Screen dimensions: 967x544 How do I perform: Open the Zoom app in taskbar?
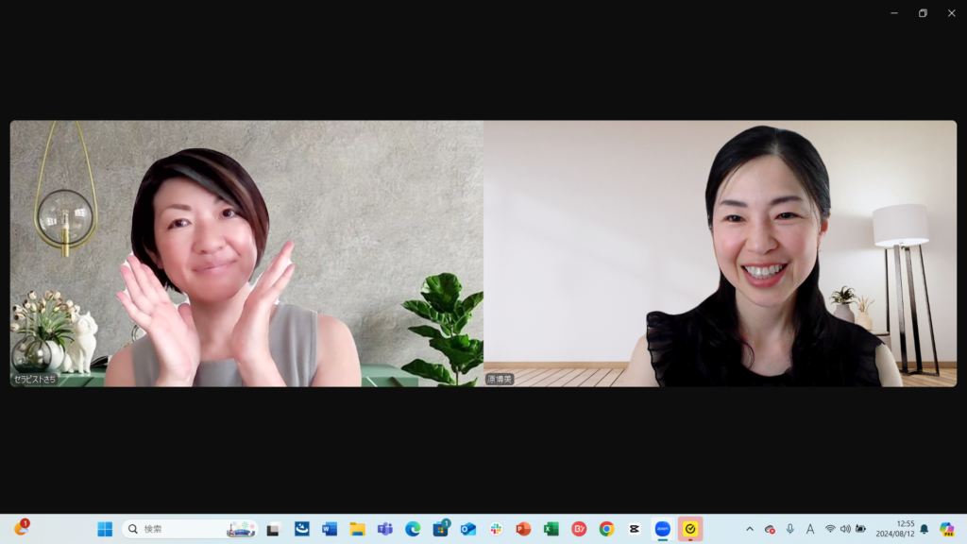(662, 529)
